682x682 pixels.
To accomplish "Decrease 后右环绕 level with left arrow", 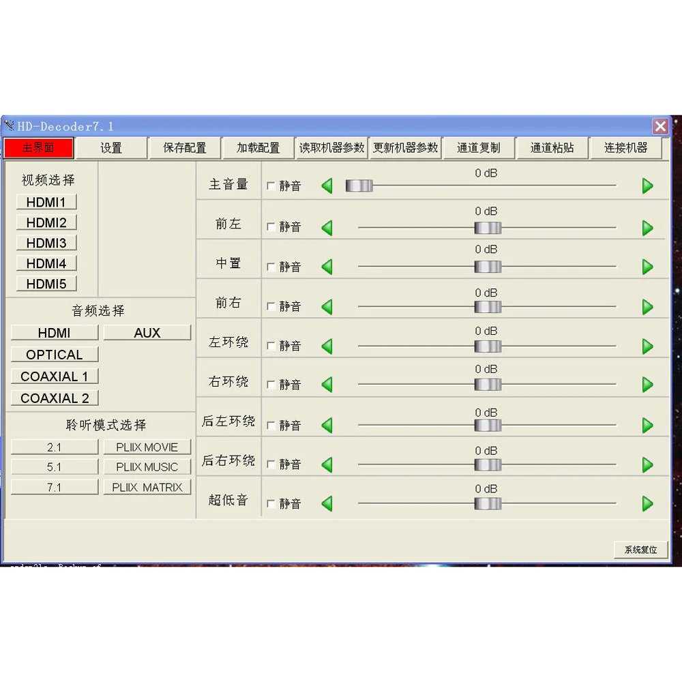I will [x=327, y=464].
